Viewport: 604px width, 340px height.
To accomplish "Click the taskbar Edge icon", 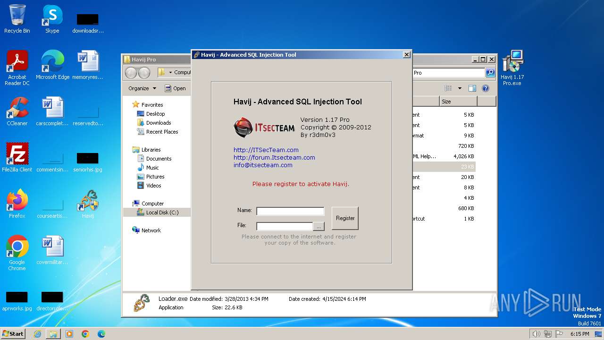I will click(101, 334).
